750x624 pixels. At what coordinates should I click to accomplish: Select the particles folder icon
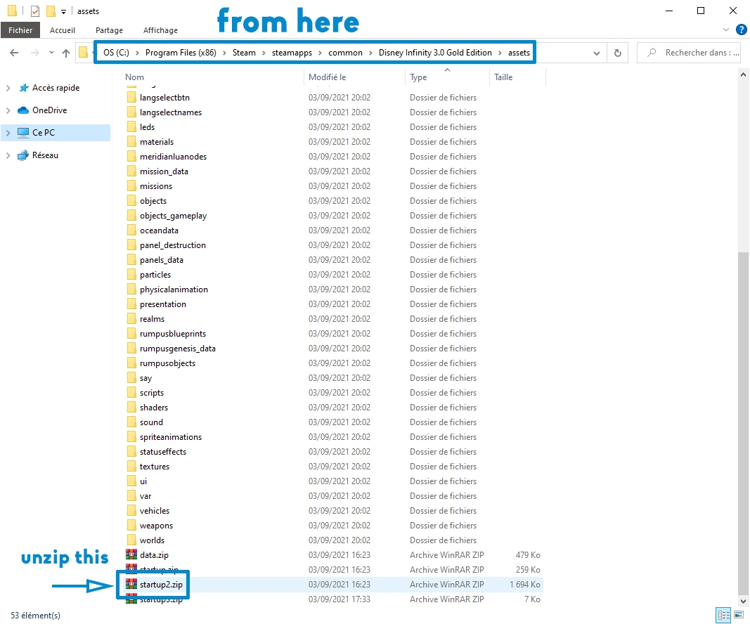click(x=131, y=275)
